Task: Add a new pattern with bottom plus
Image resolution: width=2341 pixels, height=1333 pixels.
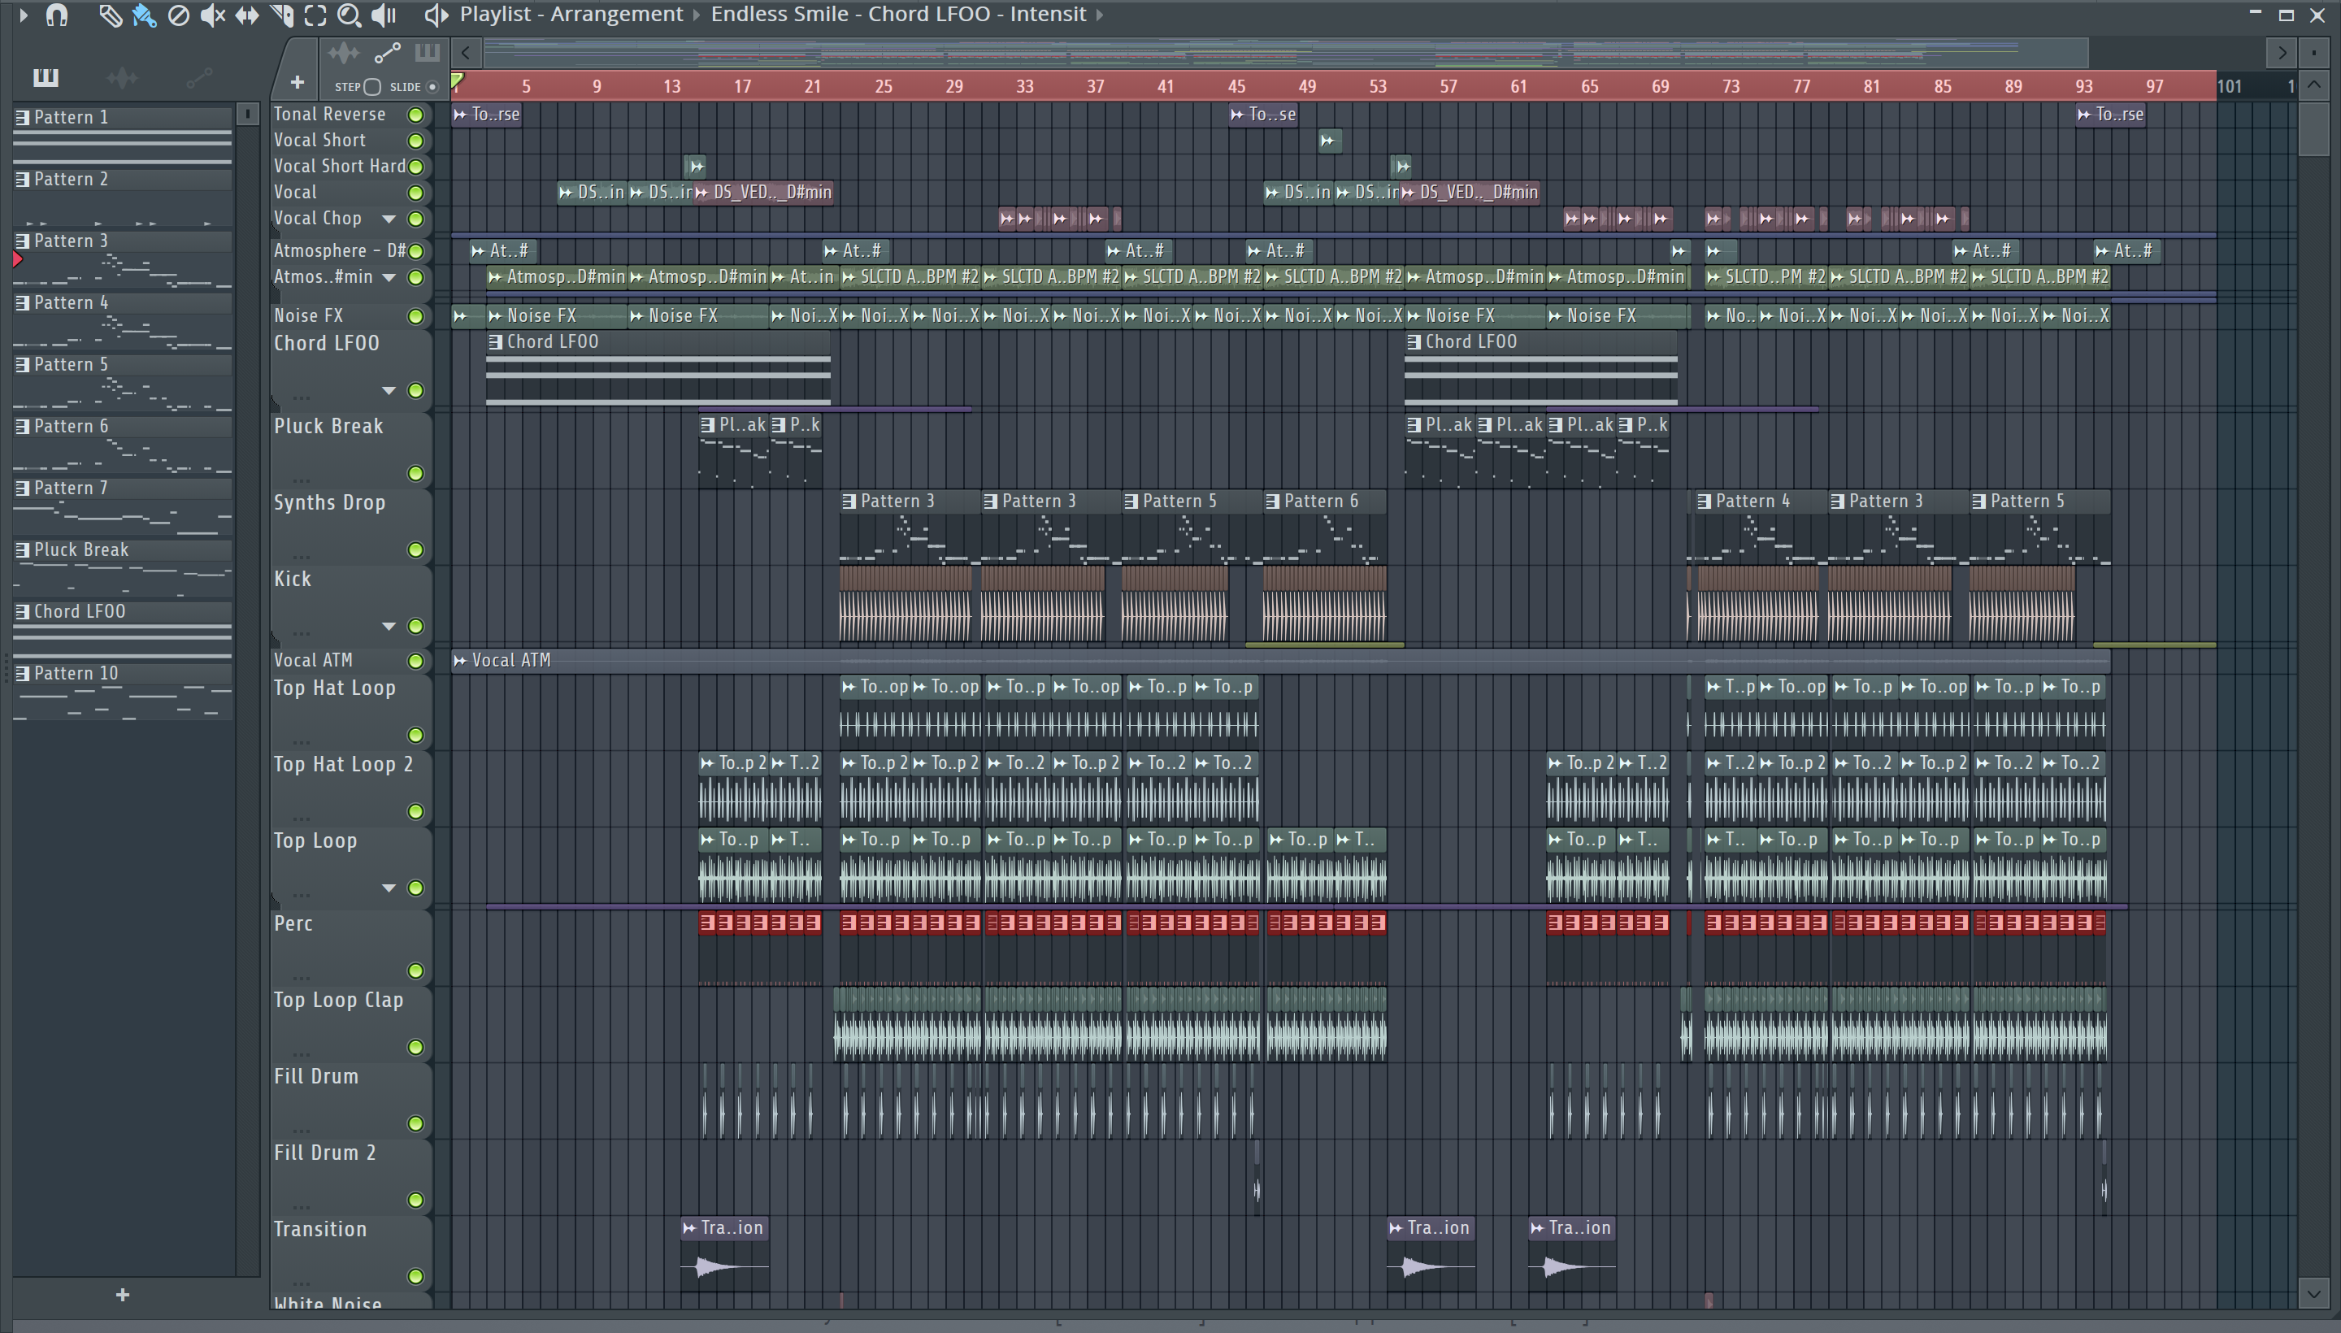Action: [123, 1296]
